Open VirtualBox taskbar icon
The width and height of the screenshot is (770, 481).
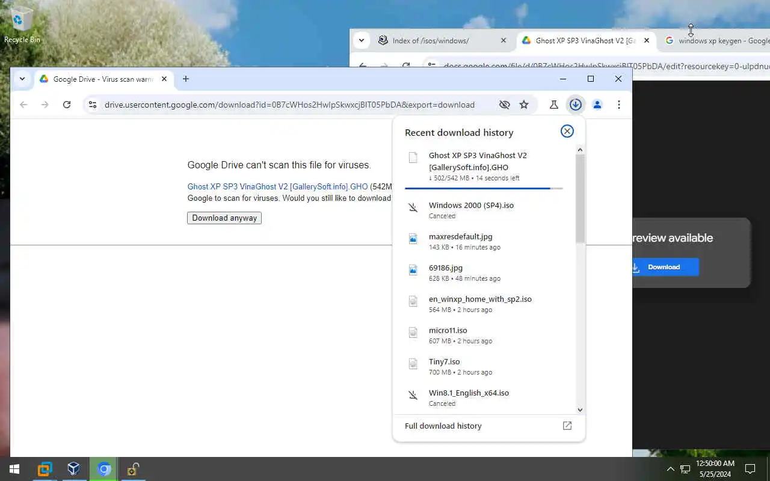pyautogui.click(x=74, y=469)
